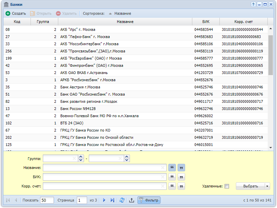This screenshot has width=277, height=208.
Task: Click the Выбрать button
Action: (x=251, y=186)
